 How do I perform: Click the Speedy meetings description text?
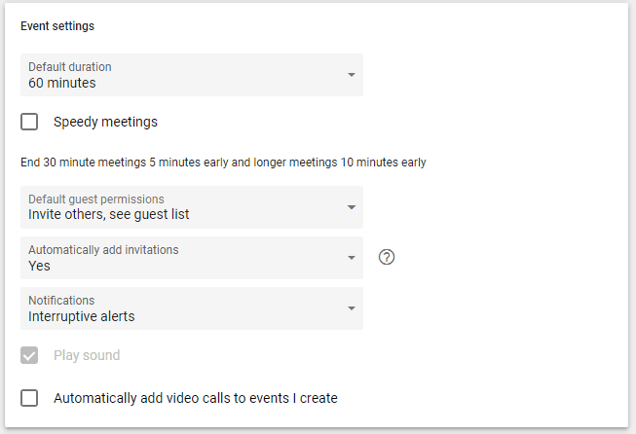223,163
